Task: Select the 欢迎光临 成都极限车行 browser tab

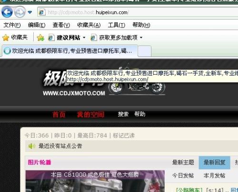Action: [x=69, y=51]
